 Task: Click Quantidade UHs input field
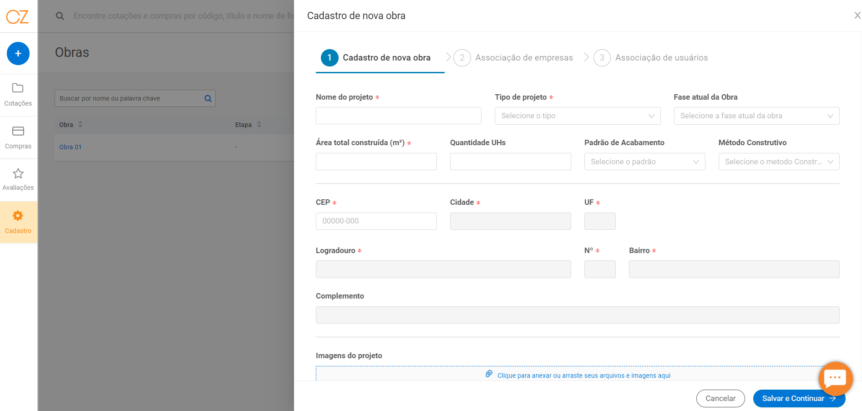pos(511,162)
